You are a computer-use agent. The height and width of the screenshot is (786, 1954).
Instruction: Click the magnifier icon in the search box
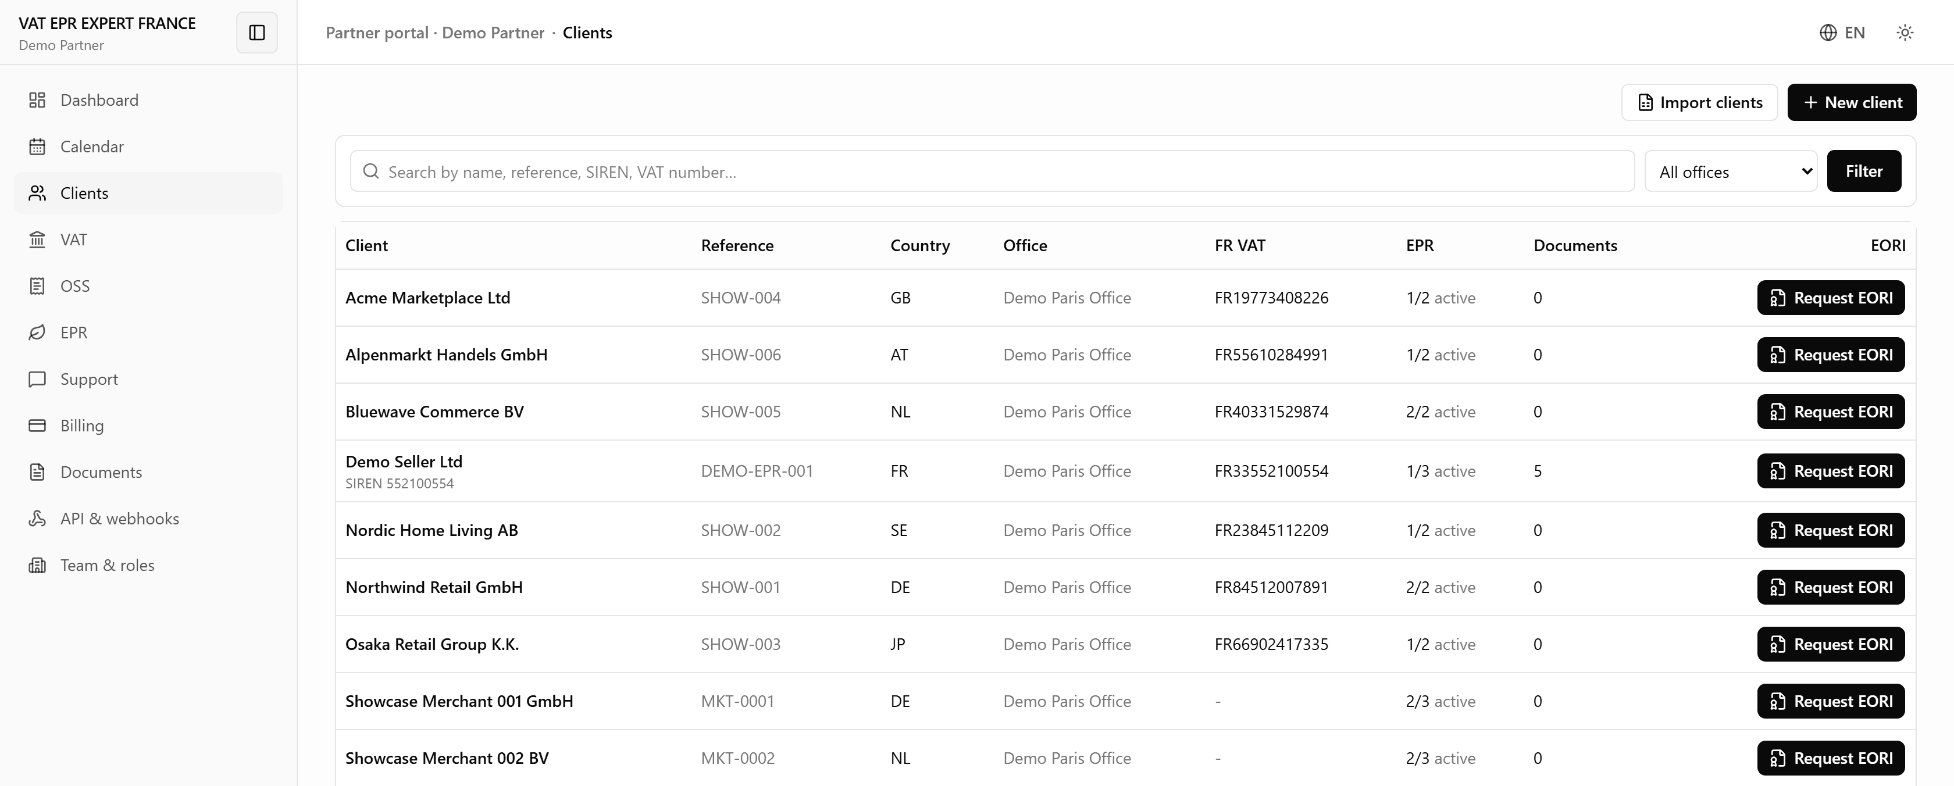pos(371,172)
